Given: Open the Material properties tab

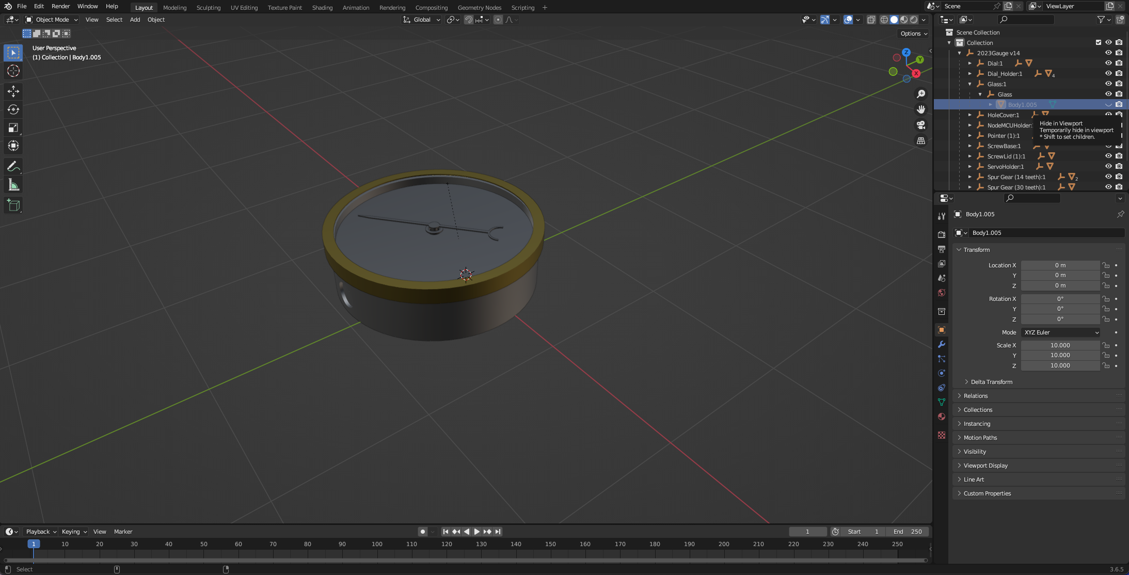Looking at the screenshot, I should point(942,417).
